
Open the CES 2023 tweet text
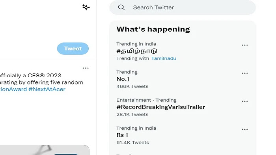coord(41,79)
